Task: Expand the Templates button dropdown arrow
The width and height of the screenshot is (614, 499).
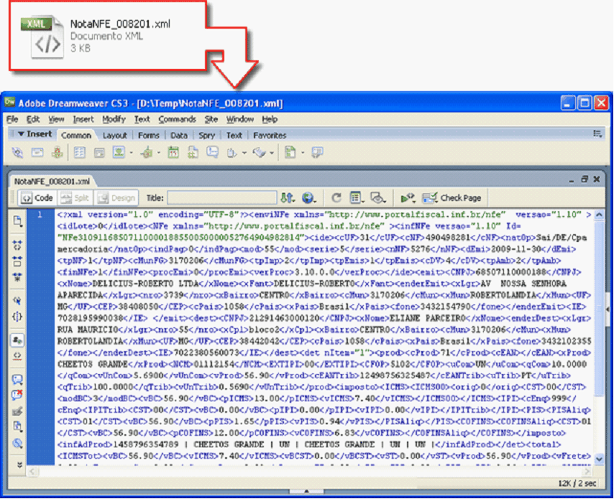Action: click(303, 152)
